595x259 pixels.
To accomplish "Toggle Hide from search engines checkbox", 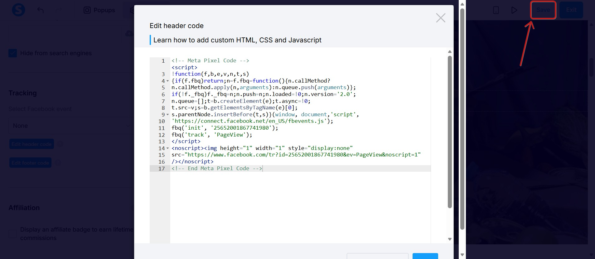I will [x=13, y=53].
